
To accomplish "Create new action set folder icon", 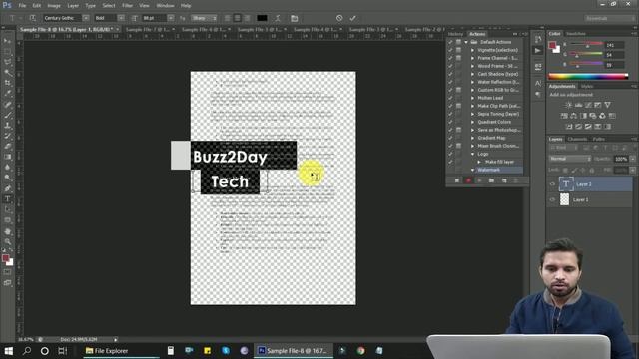I will [492, 180].
